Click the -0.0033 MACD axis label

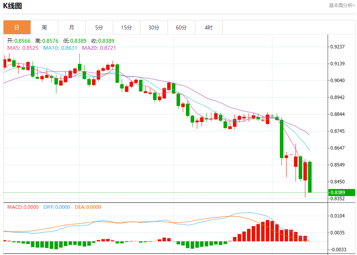pos(337,250)
